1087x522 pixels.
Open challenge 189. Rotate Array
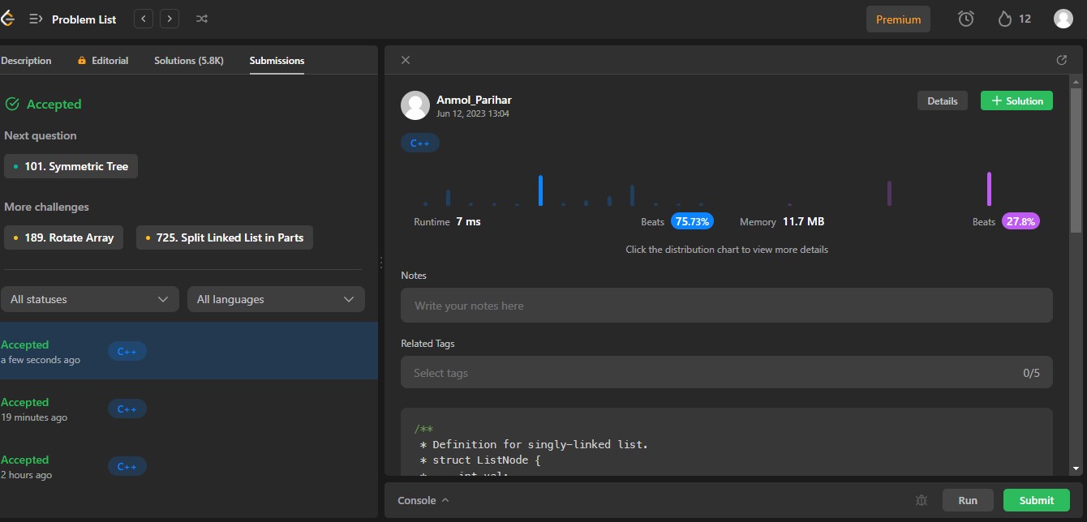coord(63,237)
